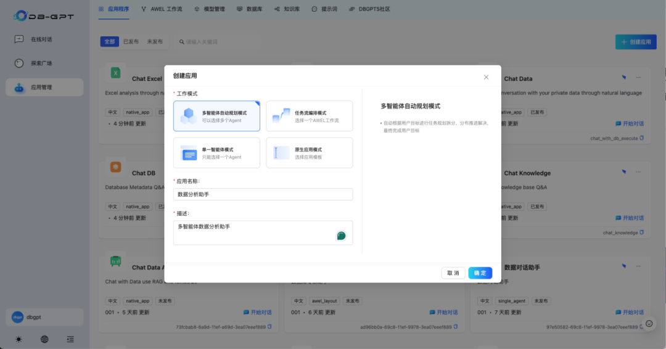Select 原生应用模式 work mode
Screen dimensions: 666x349
pyautogui.click(x=309, y=153)
